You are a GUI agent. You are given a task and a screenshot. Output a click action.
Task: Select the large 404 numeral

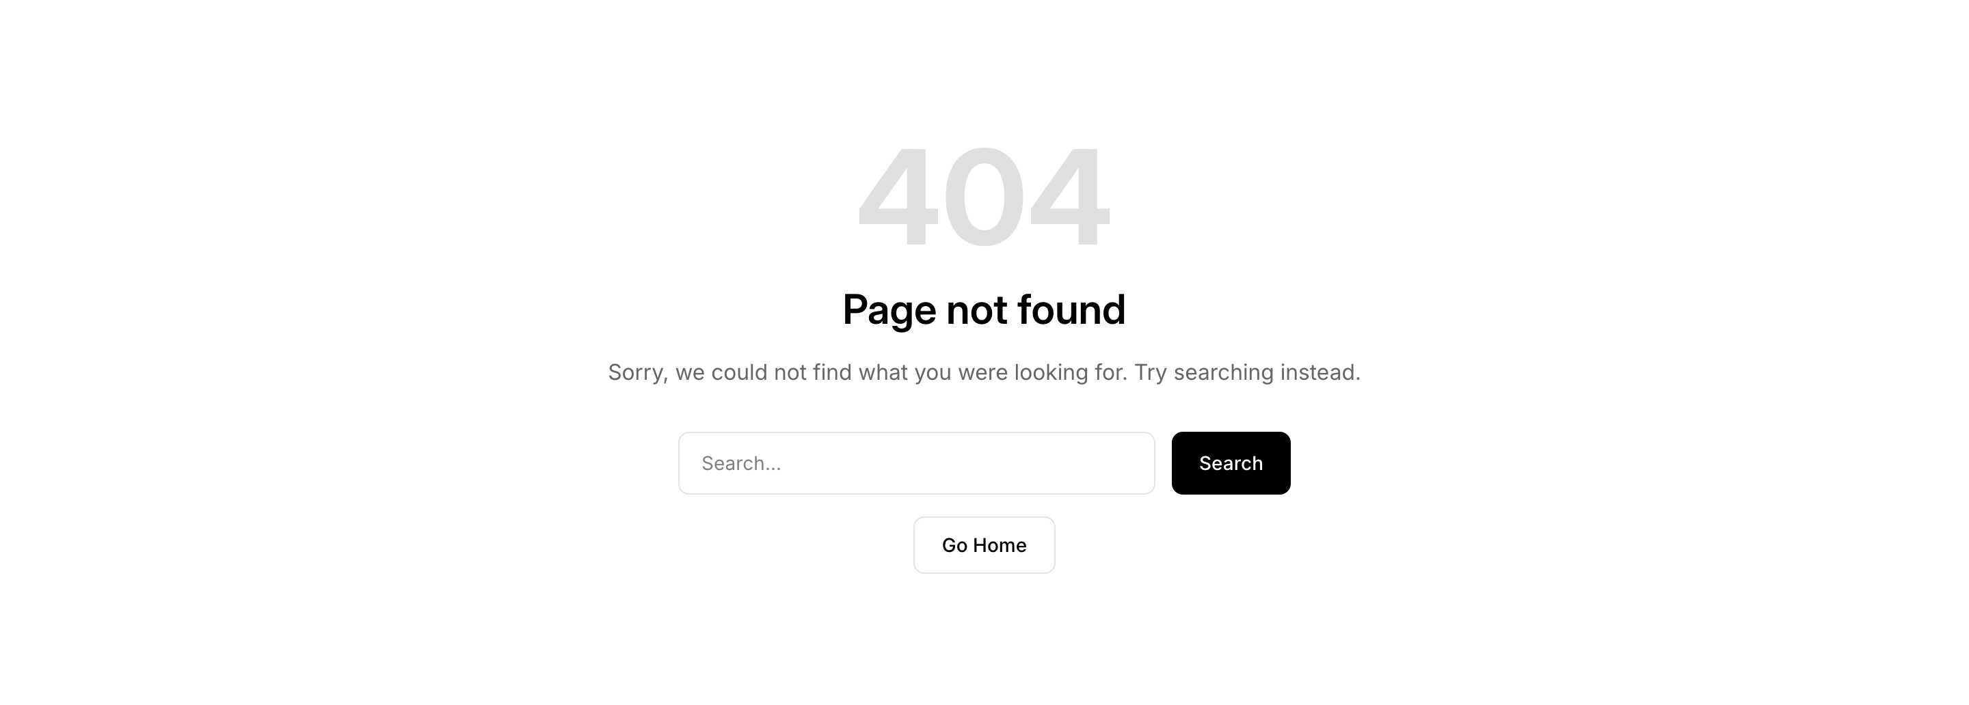click(984, 196)
